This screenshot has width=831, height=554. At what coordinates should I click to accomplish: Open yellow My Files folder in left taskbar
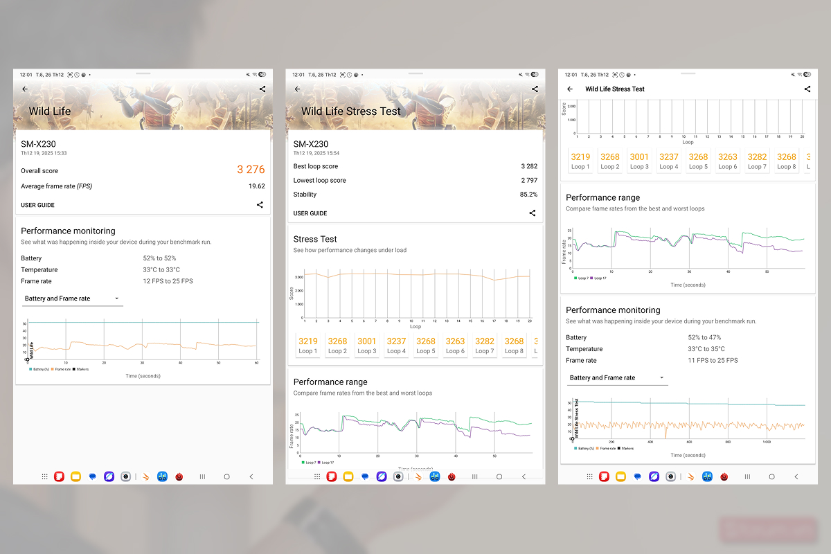pos(75,476)
